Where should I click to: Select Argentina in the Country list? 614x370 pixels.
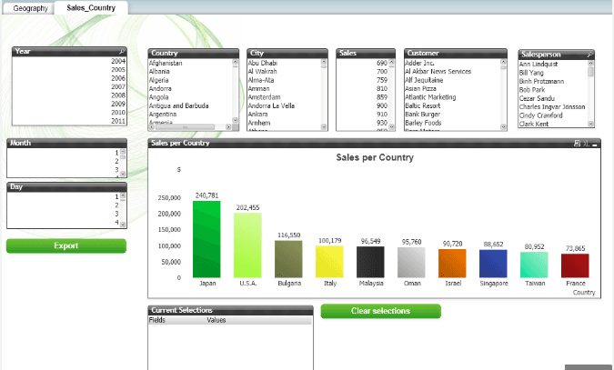click(x=163, y=115)
